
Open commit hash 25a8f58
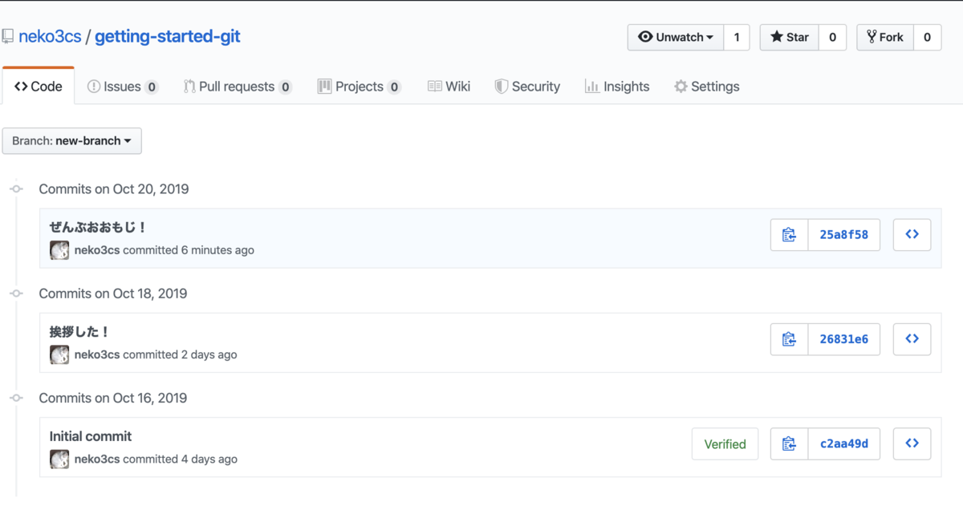click(843, 235)
